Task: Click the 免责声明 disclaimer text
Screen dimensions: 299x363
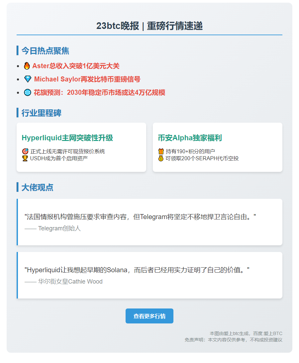Action: [233, 340]
